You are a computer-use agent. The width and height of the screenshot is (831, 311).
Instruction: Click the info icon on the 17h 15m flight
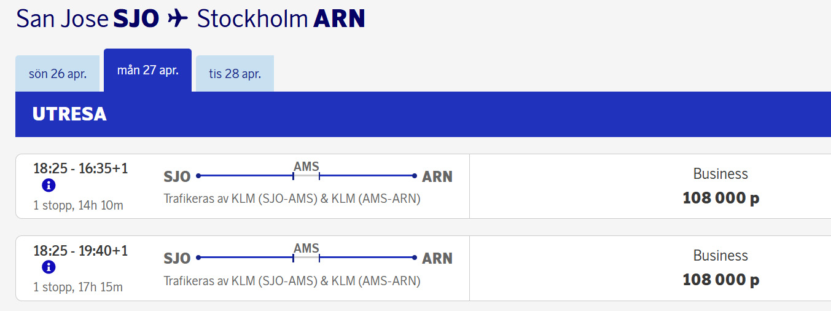tap(49, 267)
